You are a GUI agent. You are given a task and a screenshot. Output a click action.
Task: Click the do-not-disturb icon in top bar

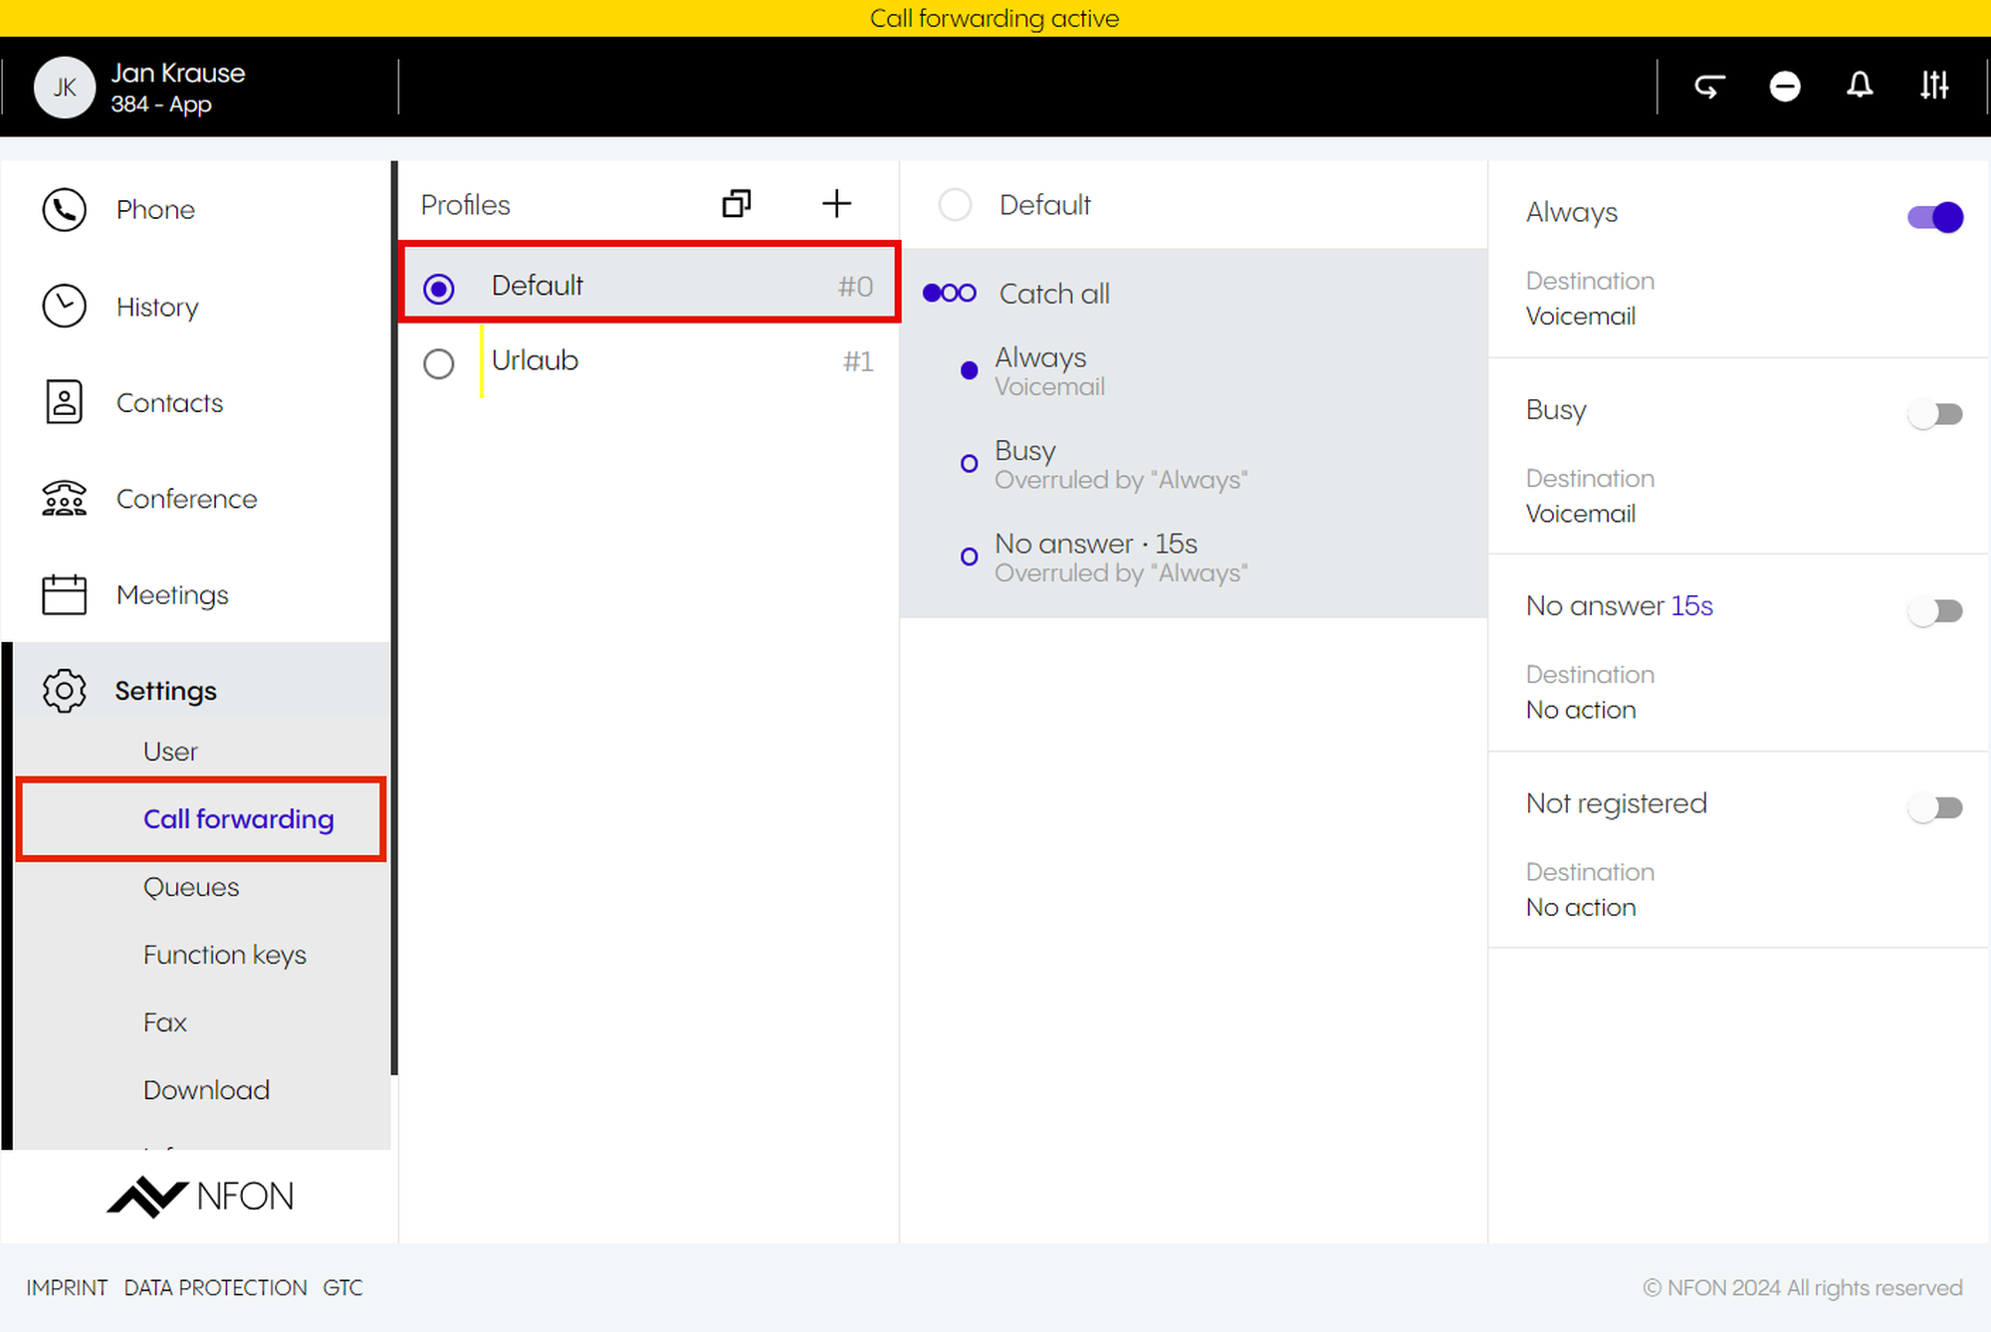point(1784,87)
